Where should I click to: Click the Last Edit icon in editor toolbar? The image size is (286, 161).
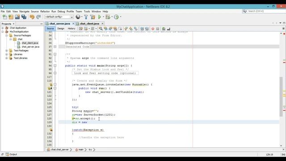81,29
